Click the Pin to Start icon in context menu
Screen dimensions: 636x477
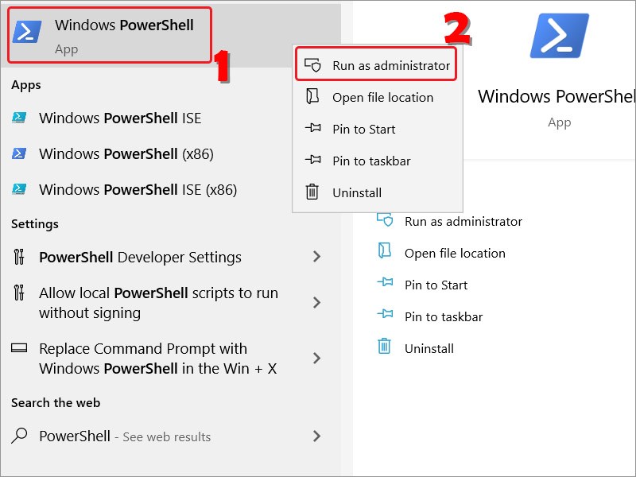coord(312,128)
